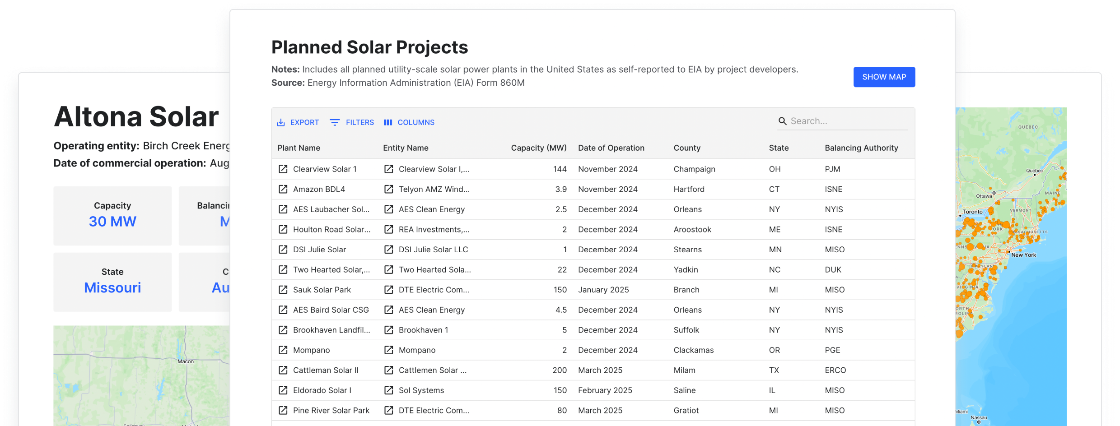
Task: Open entity link icon in Pine River row
Action: point(388,410)
